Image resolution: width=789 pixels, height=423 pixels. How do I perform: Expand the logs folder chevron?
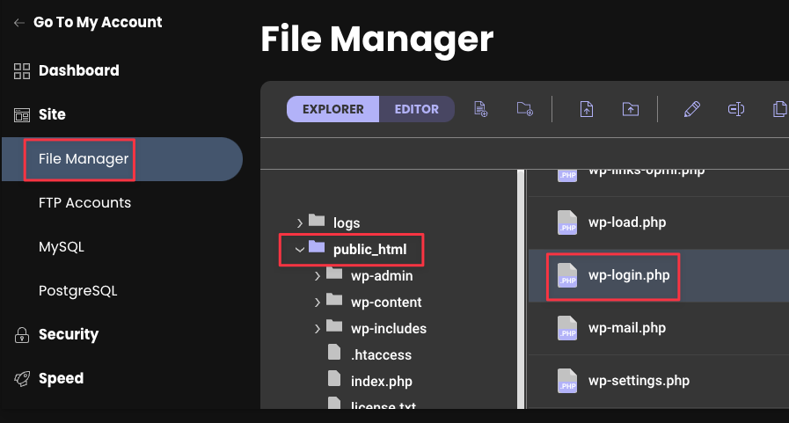(x=300, y=222)
